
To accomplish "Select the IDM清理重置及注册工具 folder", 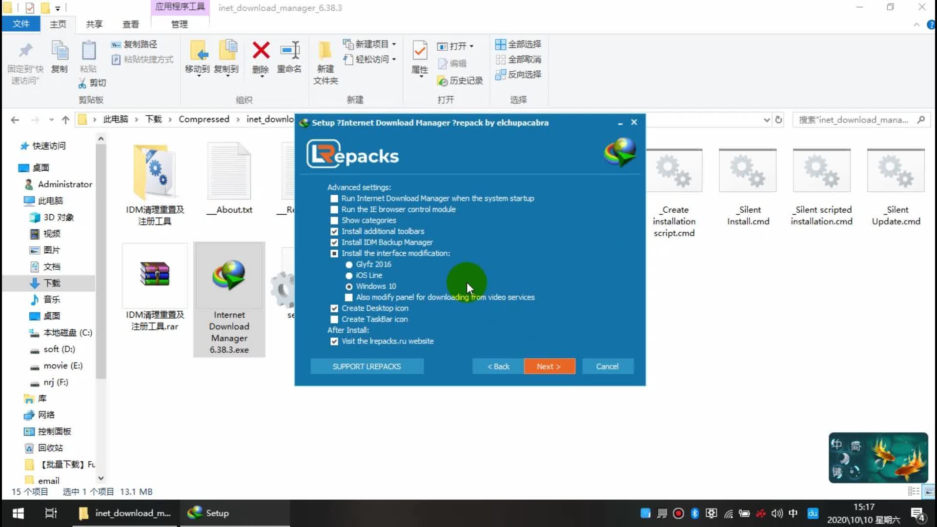I will 155,184.
